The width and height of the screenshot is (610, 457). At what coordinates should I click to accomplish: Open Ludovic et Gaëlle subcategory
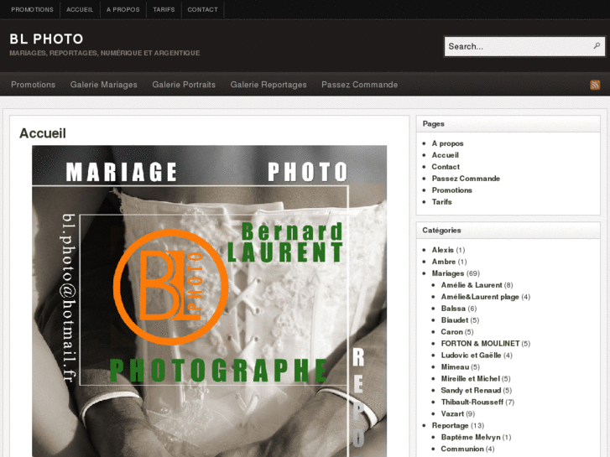pyautogui.click(x=471, y=355)
